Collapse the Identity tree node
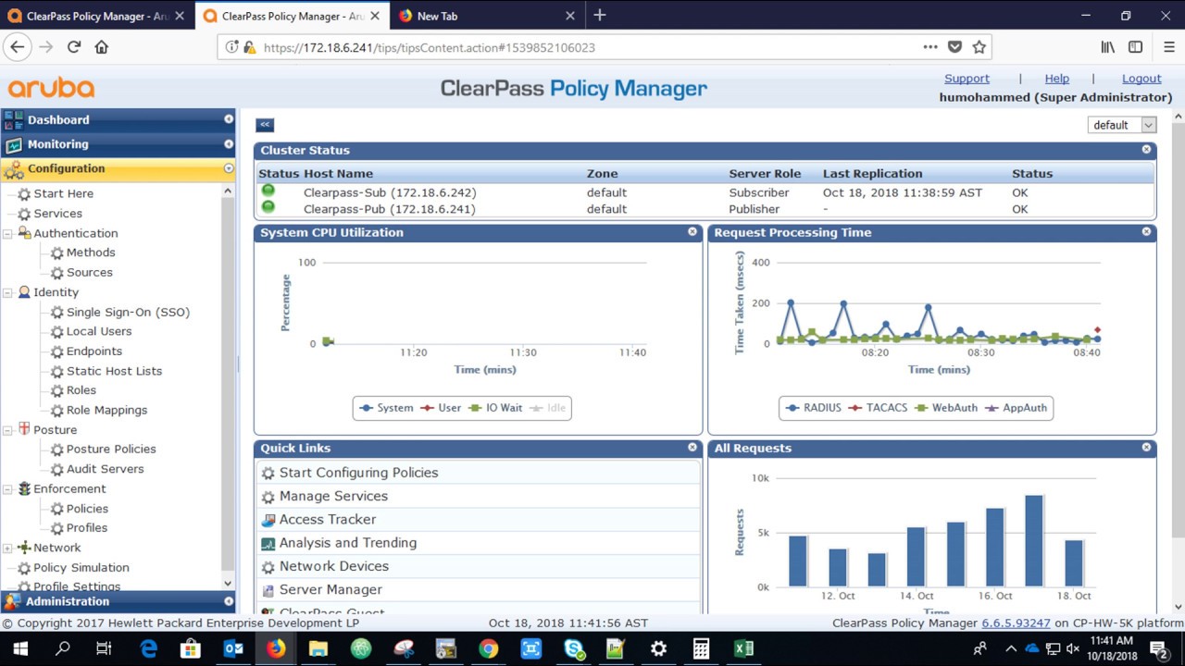The height and width of the screenshot is (666, 1185). [8, 293]
